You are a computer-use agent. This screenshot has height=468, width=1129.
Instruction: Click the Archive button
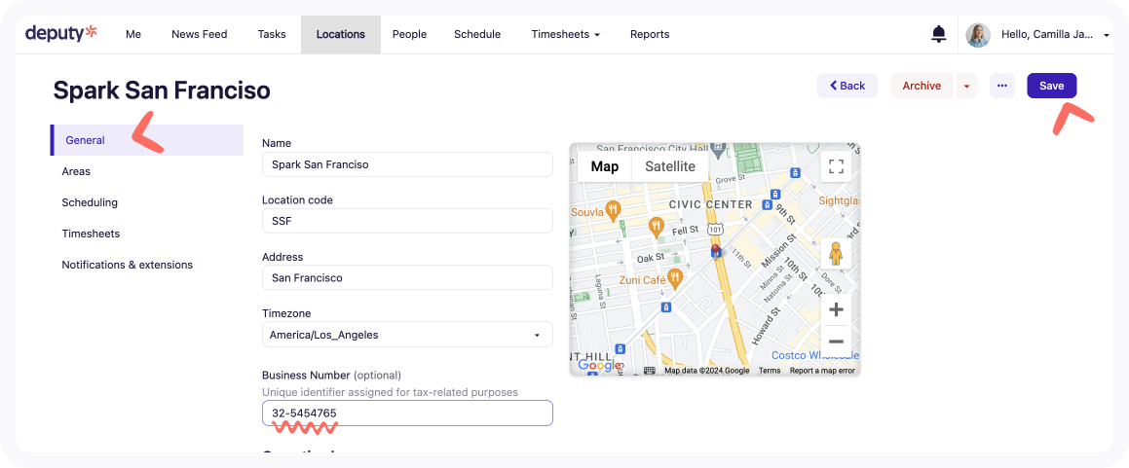(x=922, y=86)
